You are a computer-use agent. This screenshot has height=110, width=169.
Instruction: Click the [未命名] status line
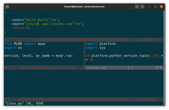click(84, 99)
